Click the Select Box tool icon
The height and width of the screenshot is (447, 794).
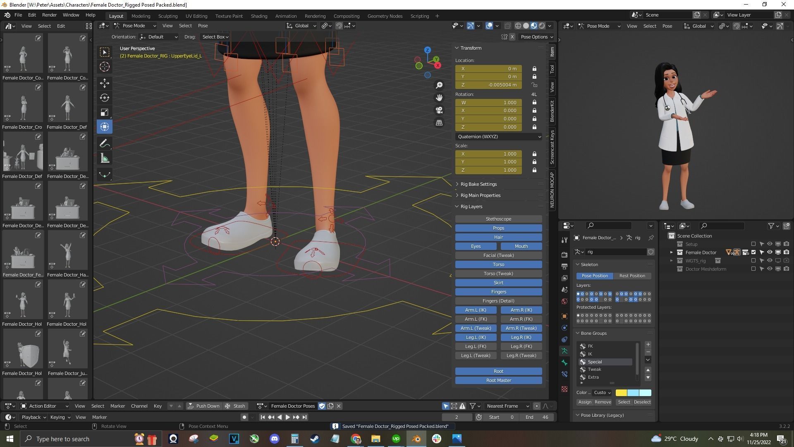coord(105,52)
